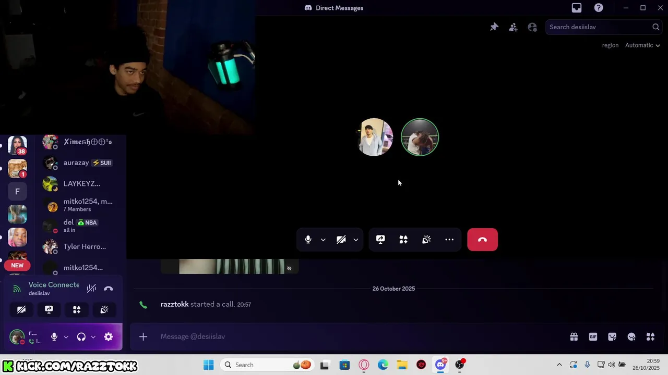
Task: Open input device options in user panel
Action: tap(66, 337)
